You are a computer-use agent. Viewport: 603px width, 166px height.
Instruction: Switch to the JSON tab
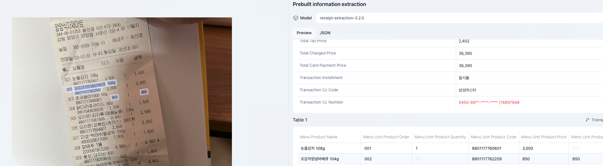pyautogui.click(x=325, y=33)
